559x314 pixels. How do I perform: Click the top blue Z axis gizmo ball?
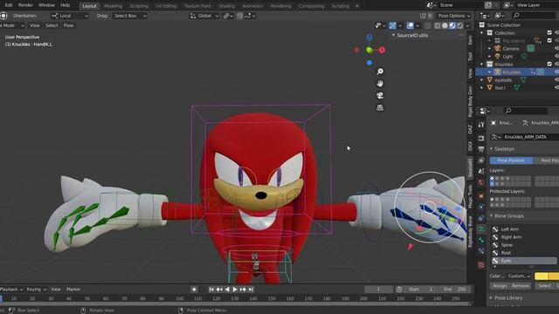point(369,37)
